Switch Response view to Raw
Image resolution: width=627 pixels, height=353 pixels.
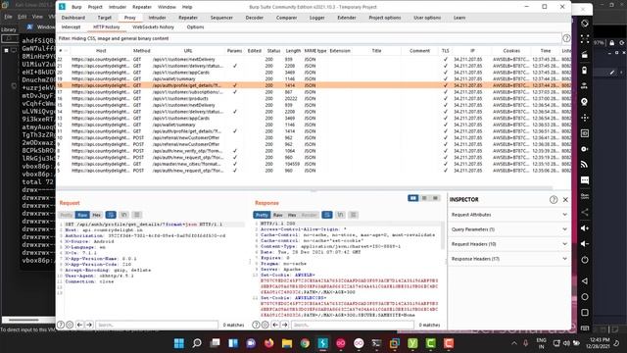(x=278, y=215)
